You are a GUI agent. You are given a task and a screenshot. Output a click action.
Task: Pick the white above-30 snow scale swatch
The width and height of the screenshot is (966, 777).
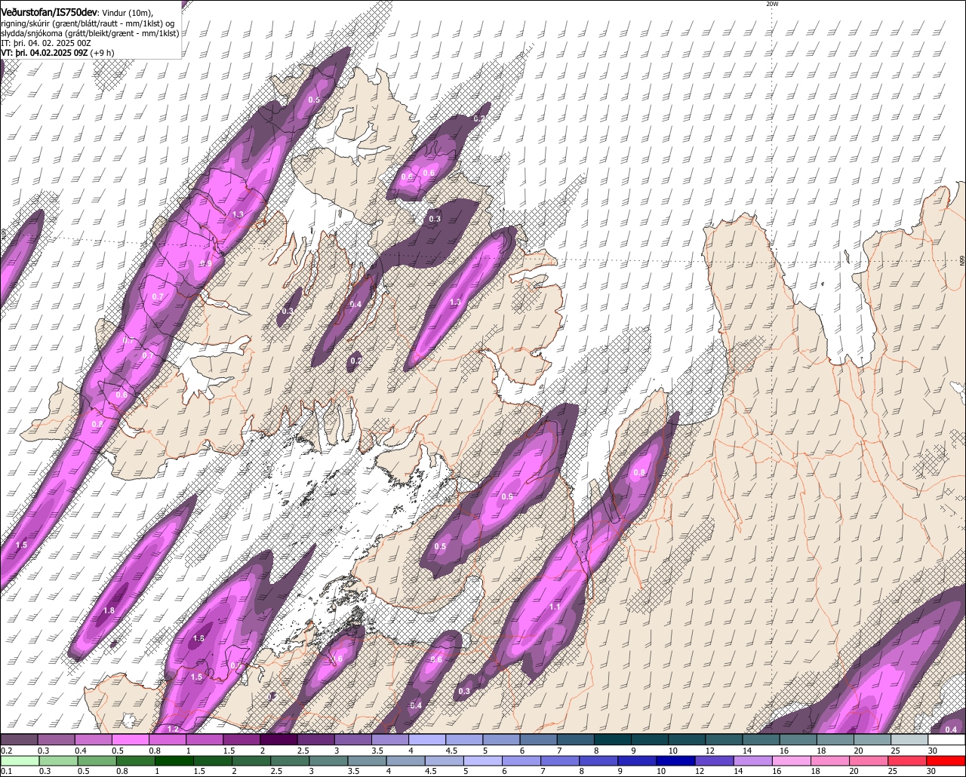pyautogui.click(x=946, y=740)
